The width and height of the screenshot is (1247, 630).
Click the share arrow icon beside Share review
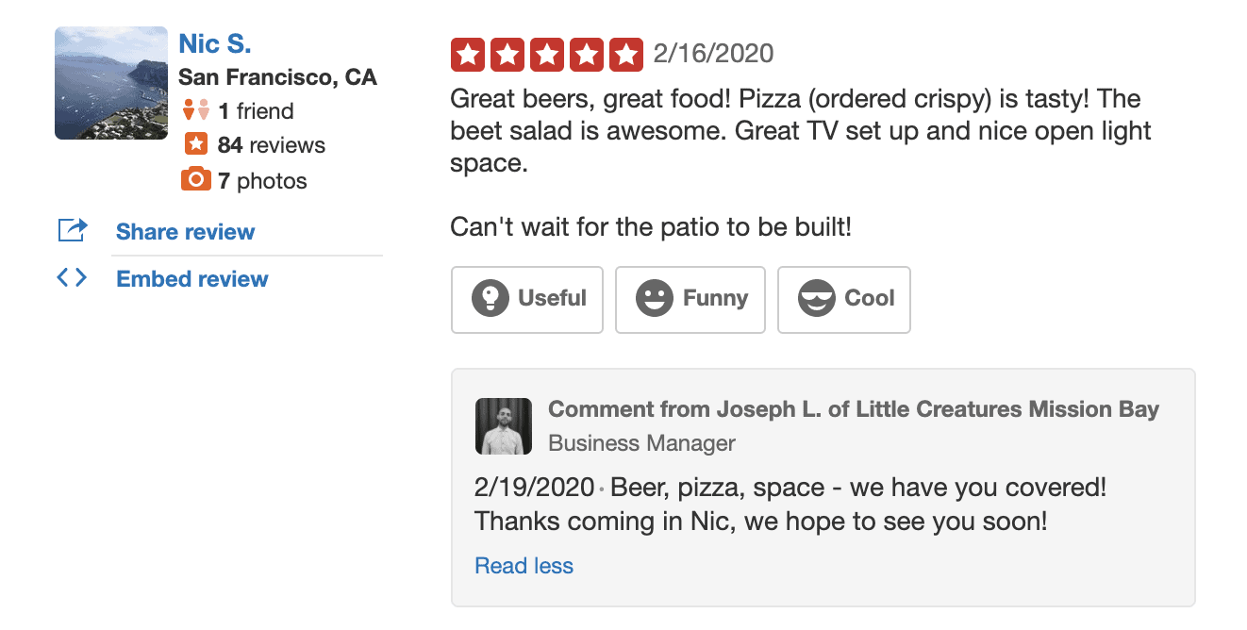pyautogui.click(x=72, y=230)
